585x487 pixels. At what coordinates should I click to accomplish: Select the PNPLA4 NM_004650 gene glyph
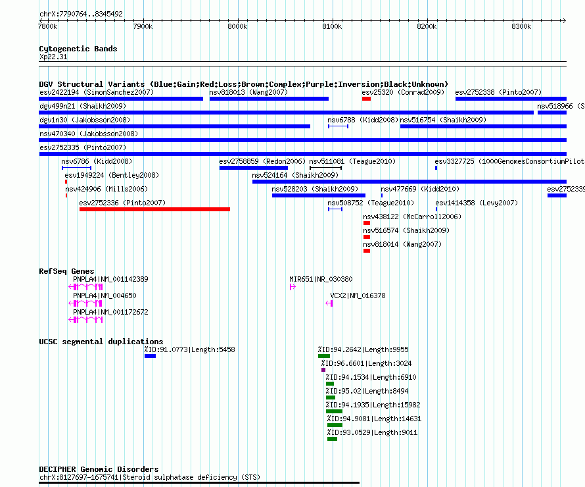[x=85, y=303]
